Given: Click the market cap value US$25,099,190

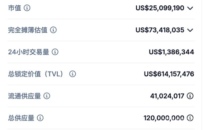Looking at the screenshot, I should click(160, 8).
